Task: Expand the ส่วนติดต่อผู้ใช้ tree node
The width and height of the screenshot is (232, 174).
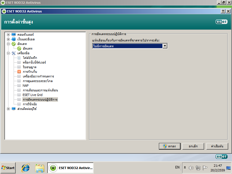Action: coord(8,109)
